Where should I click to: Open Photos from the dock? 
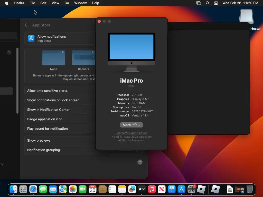(73, 189)
